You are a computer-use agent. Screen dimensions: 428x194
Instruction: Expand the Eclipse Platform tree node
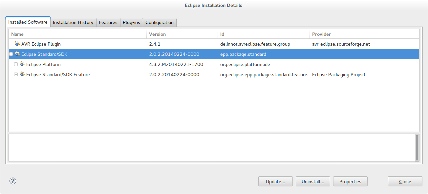(16, 64)
